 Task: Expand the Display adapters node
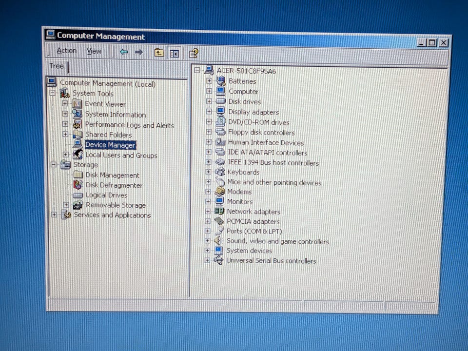point(209,111)
